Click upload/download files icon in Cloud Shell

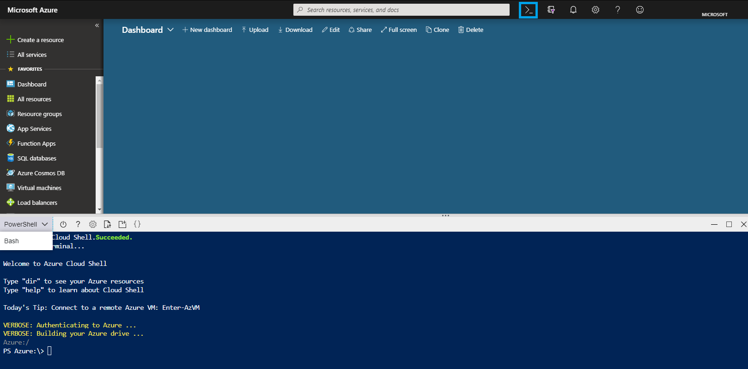[107, 224]
